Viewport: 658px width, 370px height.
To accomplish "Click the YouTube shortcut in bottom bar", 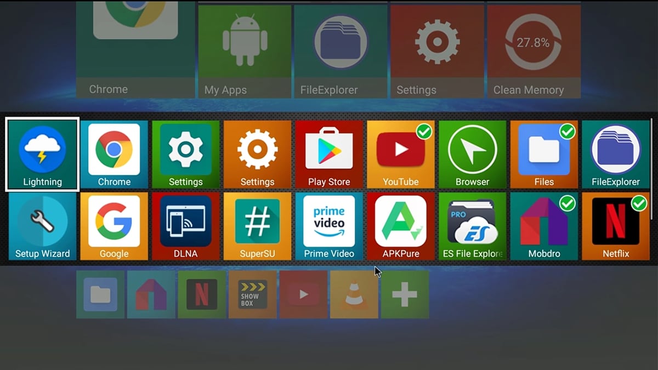I will (303, 294).
